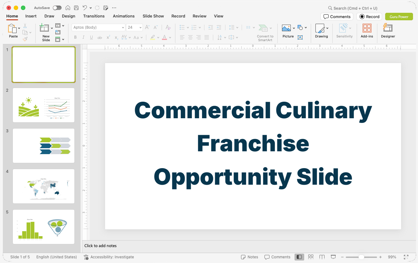Image resolution: width=418 pixels, height=263 pixels.
Task: Click Accessibility: Investigate in status bar
Action: click(109, 257)
